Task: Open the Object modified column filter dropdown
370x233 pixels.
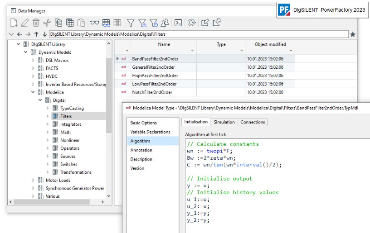Action: (x=291, y=51)
